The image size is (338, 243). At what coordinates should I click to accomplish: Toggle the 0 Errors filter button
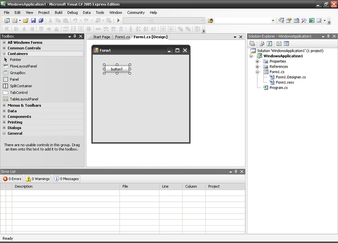pyautogui.click(x=12, y=179)
